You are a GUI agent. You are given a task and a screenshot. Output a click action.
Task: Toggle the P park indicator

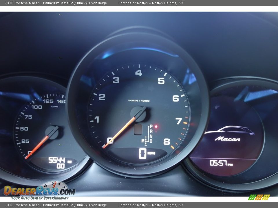[x=151, y=126]
